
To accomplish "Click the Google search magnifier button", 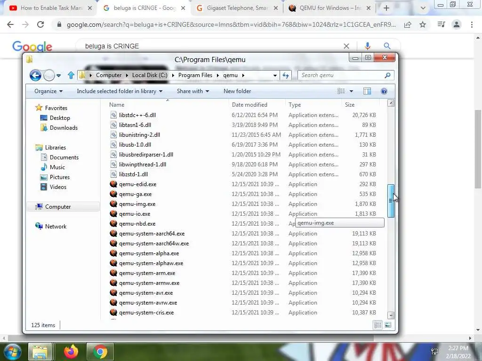I will [x=387, y=46].
